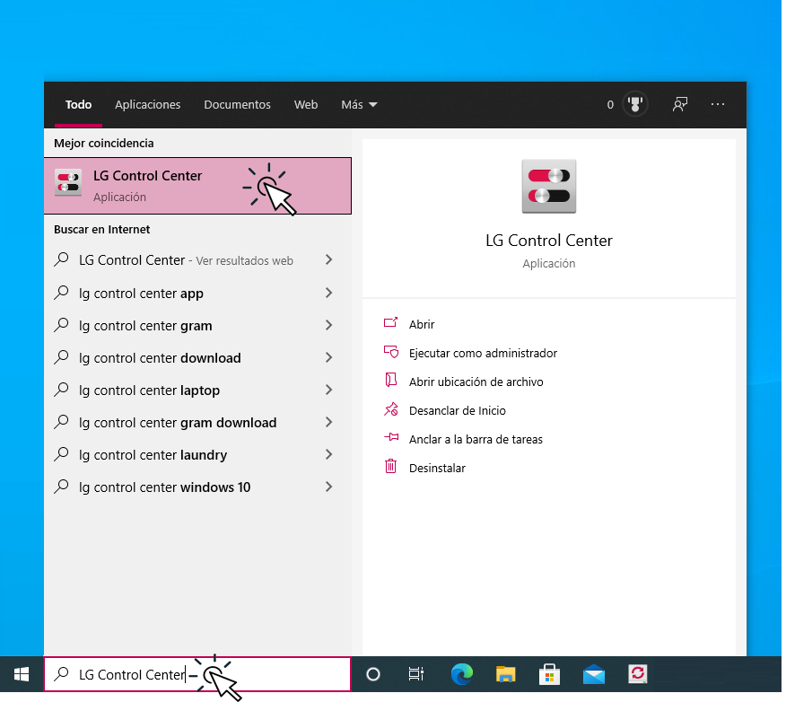Expand the Más dropdown
Image resolution: width=786 pixels, height=702 pixels.
(358, 104)
